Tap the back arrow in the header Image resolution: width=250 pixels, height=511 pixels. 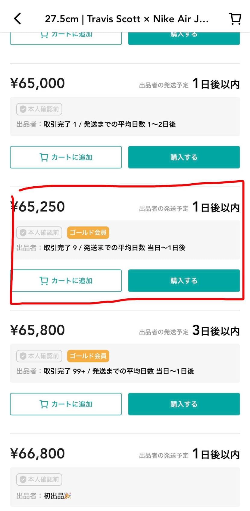[x=18, y=19]
